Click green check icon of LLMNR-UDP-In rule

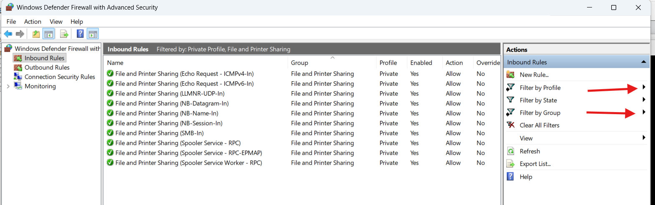coord(110,93)
